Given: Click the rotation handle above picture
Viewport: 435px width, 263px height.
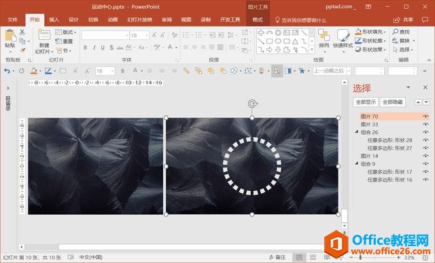Looking at the screenshot, I should click(x=252, y=104).
